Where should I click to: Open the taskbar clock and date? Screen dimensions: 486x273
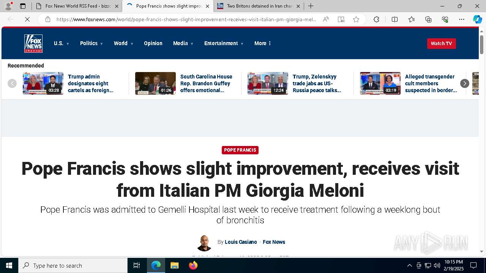454,265
